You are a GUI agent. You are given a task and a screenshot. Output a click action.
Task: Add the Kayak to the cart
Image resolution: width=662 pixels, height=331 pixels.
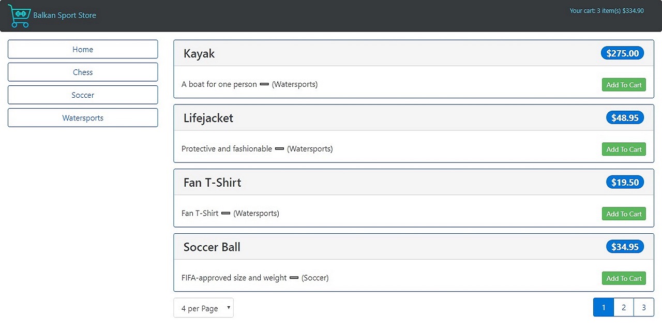click(624, 84)
